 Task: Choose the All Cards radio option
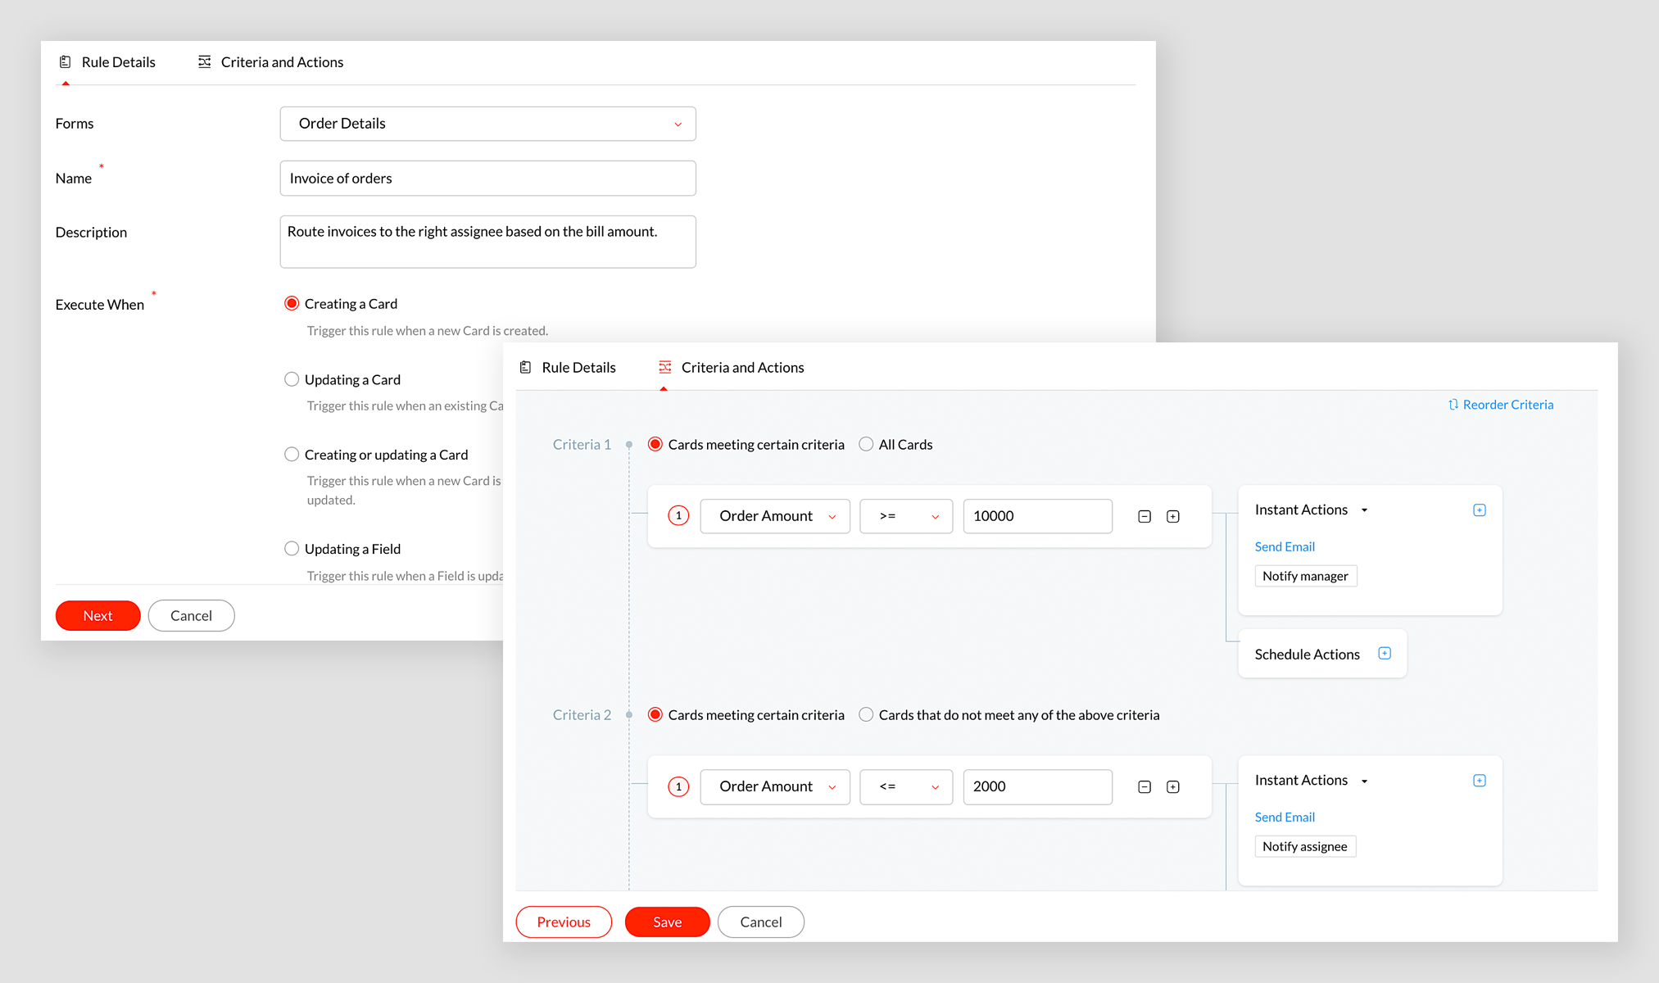click(866, 444)
